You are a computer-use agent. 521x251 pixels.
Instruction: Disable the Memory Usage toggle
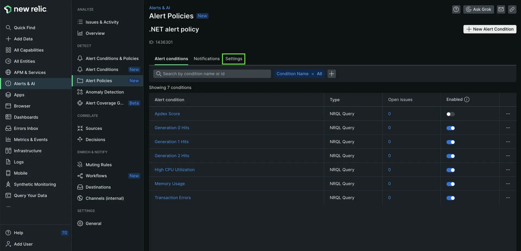[x=450, y=184]
